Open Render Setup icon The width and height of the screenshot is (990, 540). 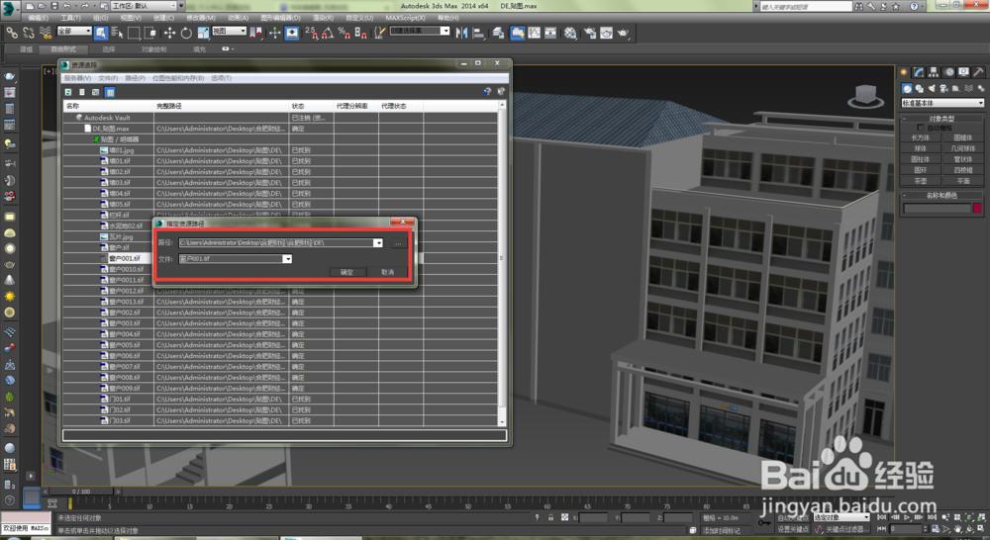click(590, 33)
